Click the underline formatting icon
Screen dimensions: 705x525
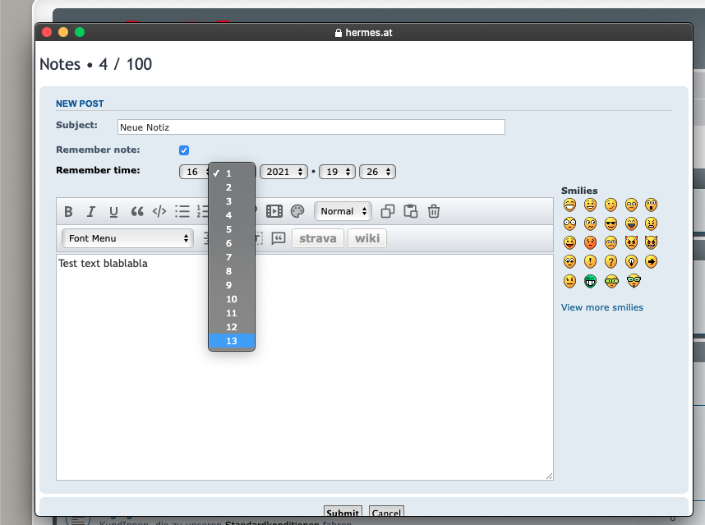[113, 212]
